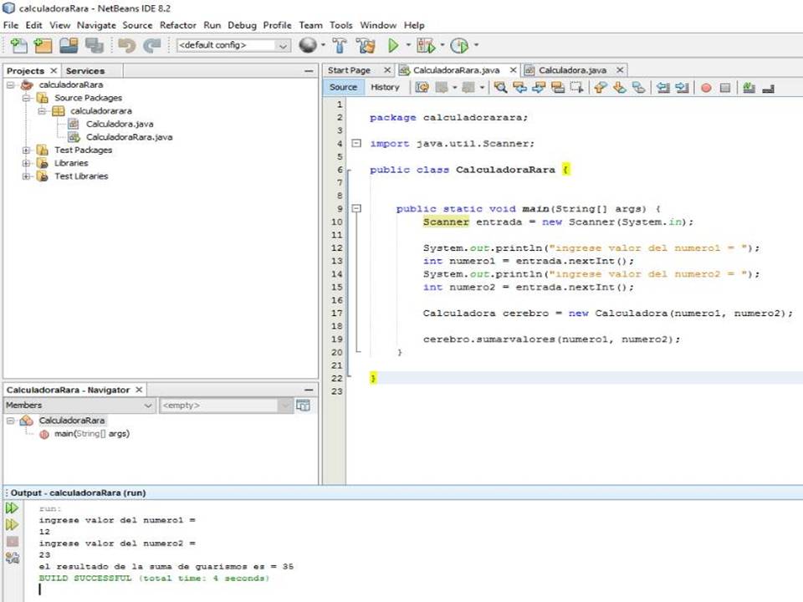
Task: Re-run calculadoraRara from the Output panel
Action: 12,508
